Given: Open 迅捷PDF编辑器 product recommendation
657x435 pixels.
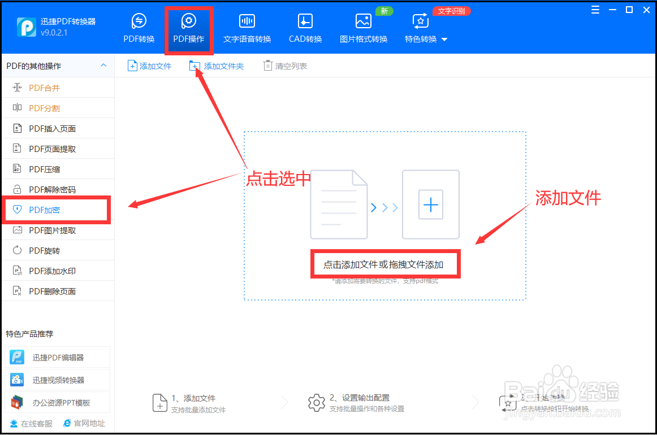Looking at the screenshot, I should [x=58, y=357].
